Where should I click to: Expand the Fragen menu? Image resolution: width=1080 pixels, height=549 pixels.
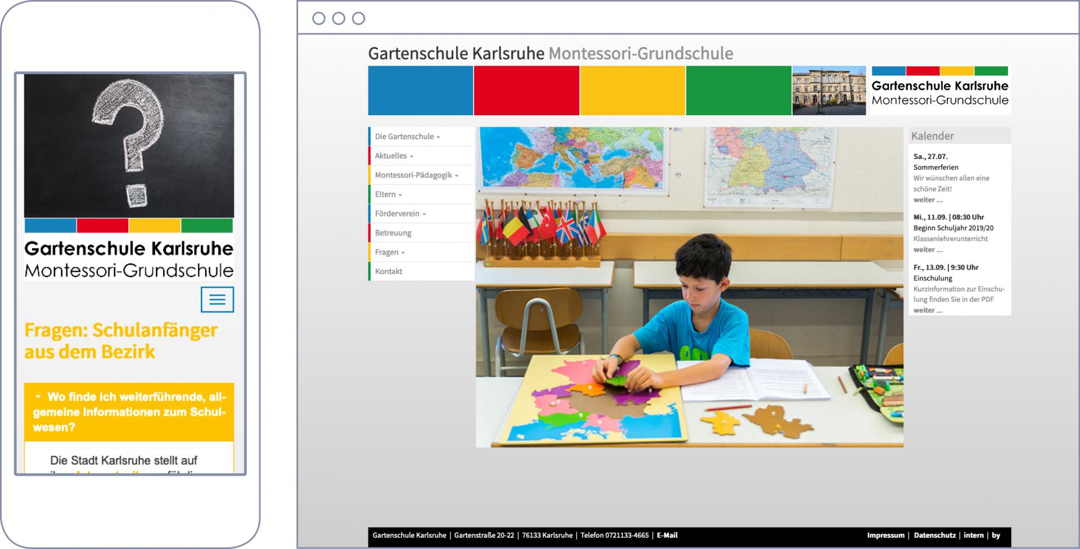pyautogui.click(x=421, y=252)
